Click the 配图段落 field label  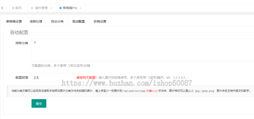[22, 77]
